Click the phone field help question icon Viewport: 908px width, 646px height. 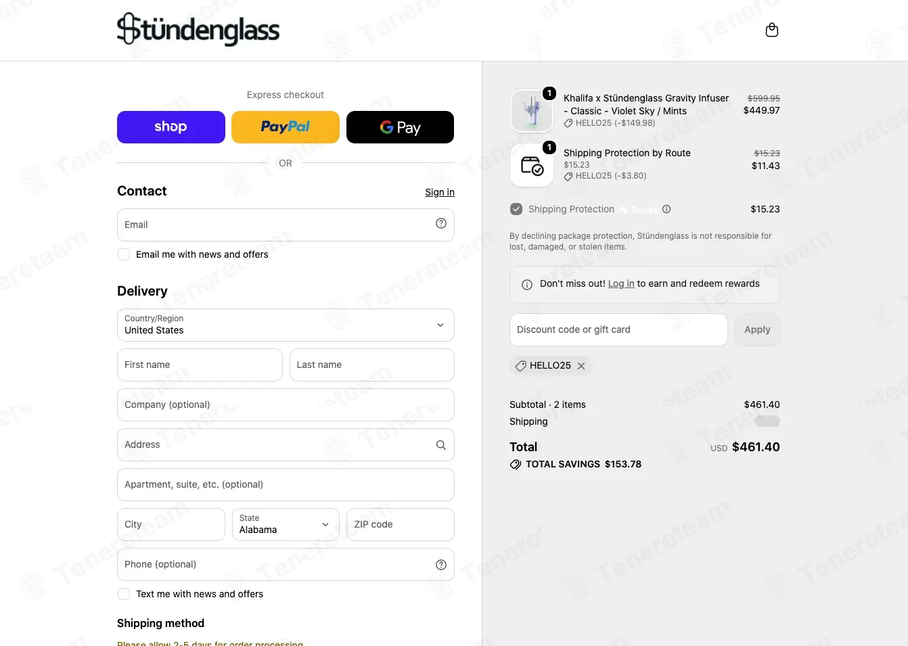tap(441, 565)
